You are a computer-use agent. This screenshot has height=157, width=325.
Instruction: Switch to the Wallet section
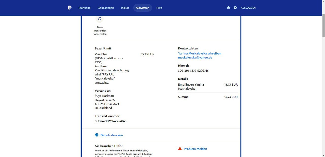click(125, 8)
